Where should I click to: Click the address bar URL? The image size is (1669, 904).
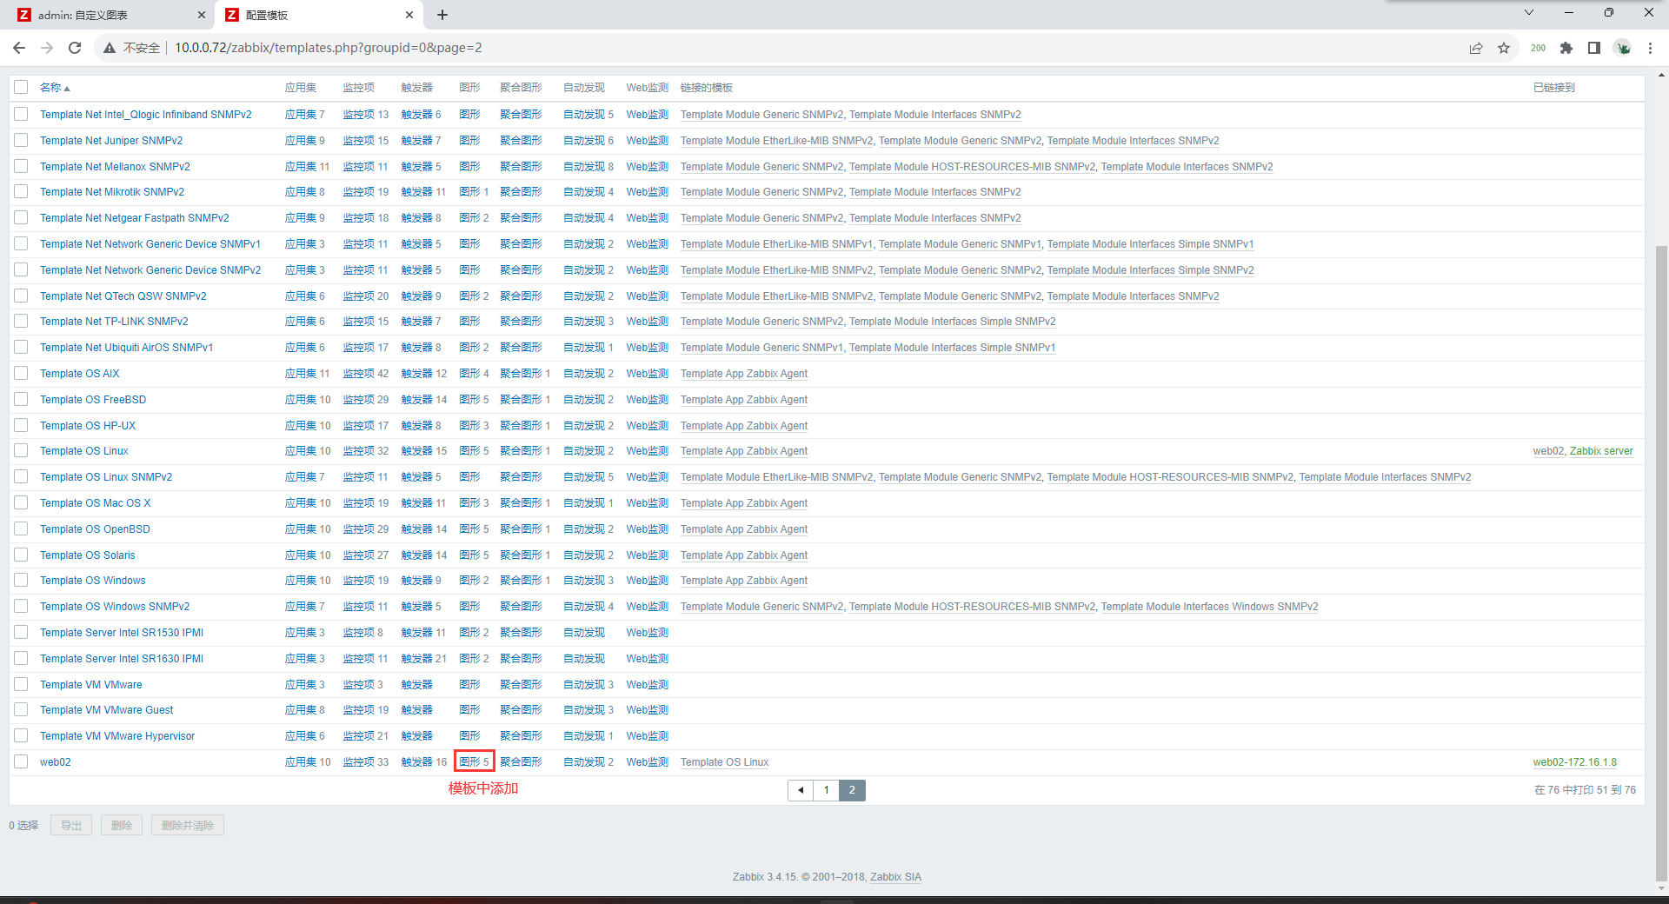pyautogui.click(x=329, y=48)
